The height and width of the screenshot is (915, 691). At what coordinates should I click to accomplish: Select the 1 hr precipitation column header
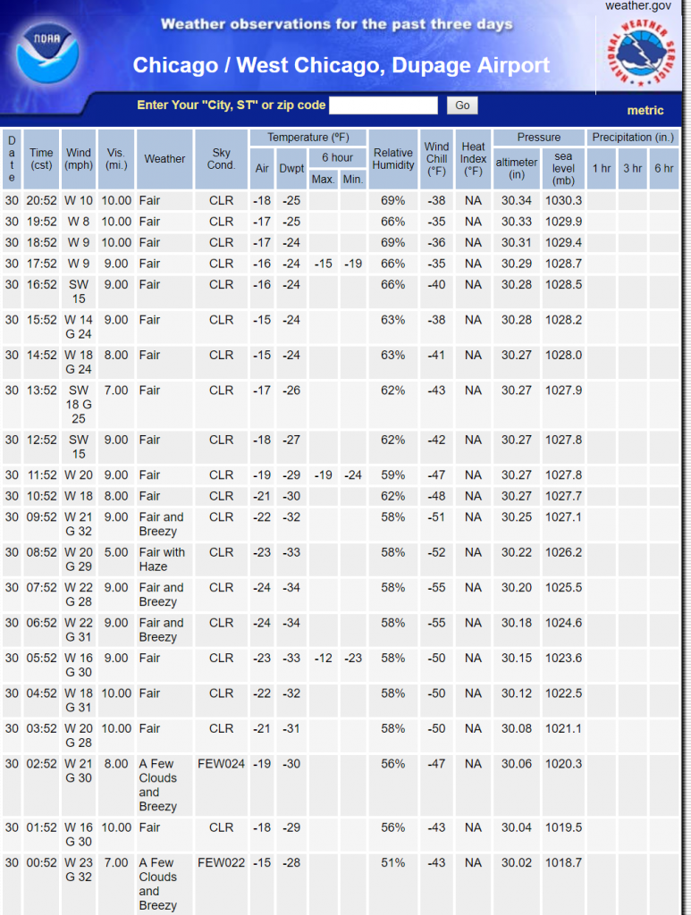point(601,169)
